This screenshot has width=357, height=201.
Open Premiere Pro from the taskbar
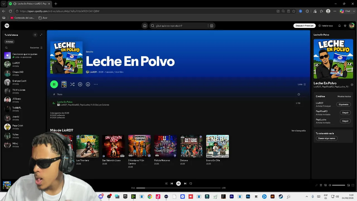pos(231,197)
